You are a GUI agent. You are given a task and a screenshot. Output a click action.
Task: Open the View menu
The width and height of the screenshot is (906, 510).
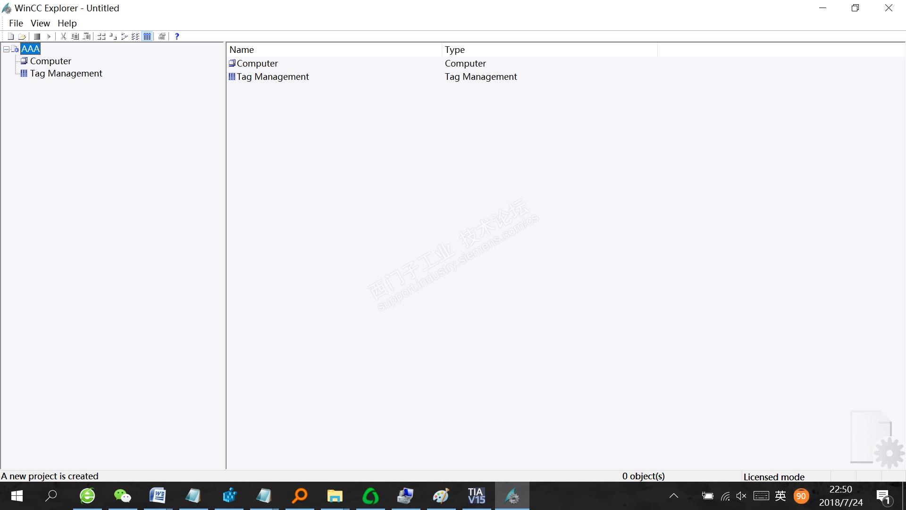(x=40, y=23)
